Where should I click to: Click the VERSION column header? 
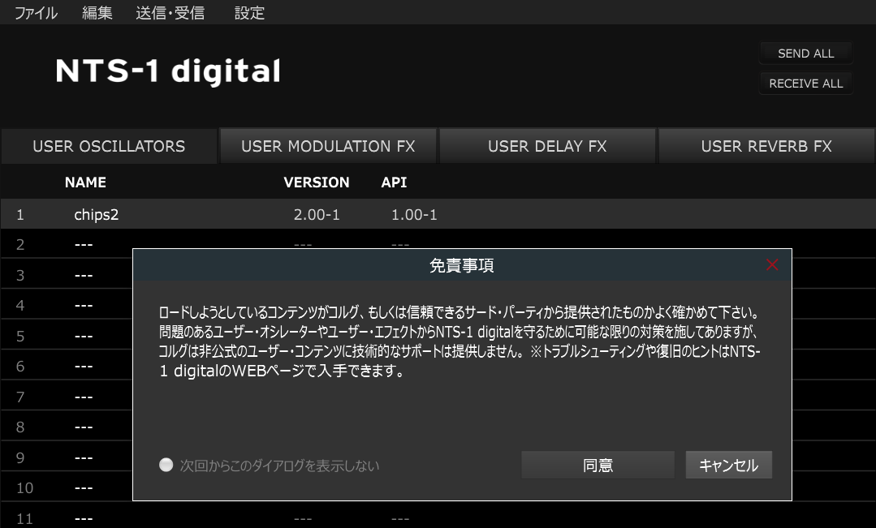316,182
